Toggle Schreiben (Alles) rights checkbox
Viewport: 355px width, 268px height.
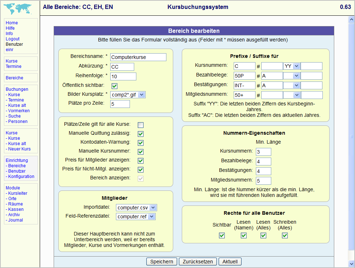285,235
